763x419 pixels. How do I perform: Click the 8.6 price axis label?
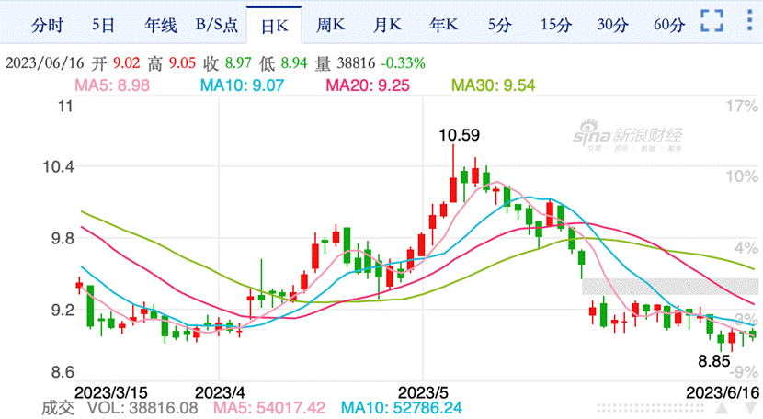tap(63, 373)
